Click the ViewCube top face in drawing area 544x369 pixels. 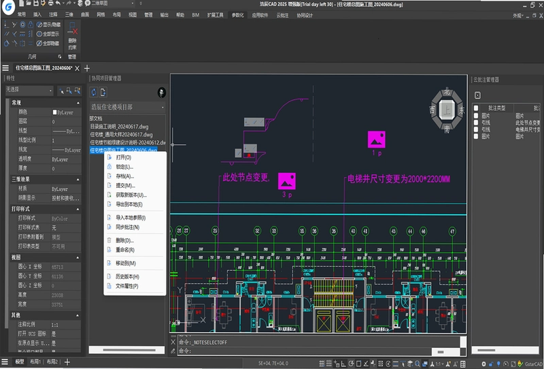coord(447,110)
